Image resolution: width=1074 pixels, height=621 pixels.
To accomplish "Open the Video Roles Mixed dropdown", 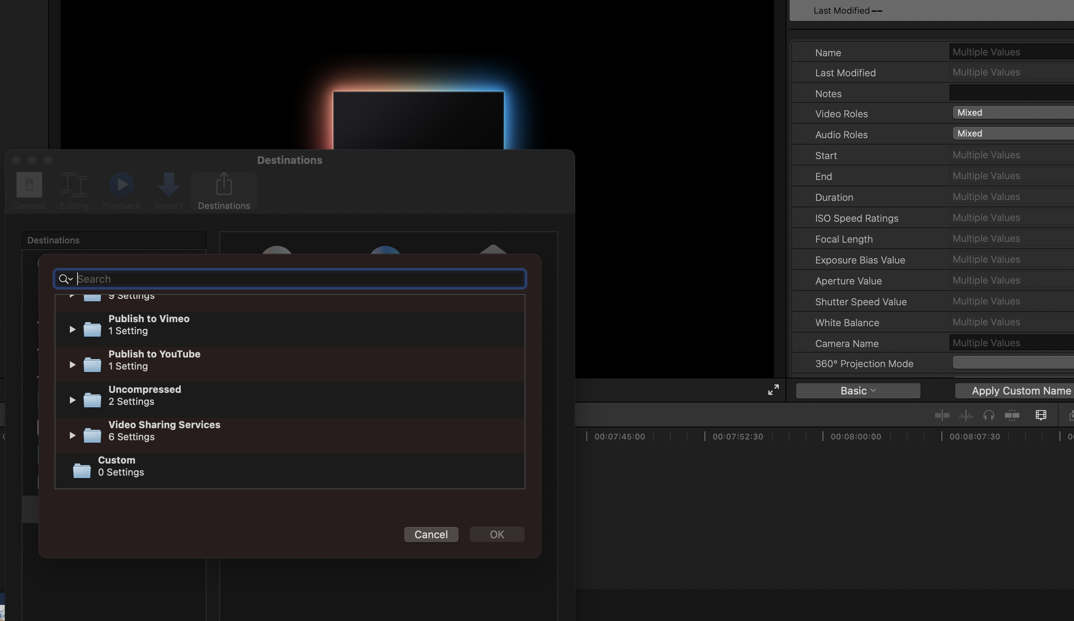I will tap(1012, 112).
